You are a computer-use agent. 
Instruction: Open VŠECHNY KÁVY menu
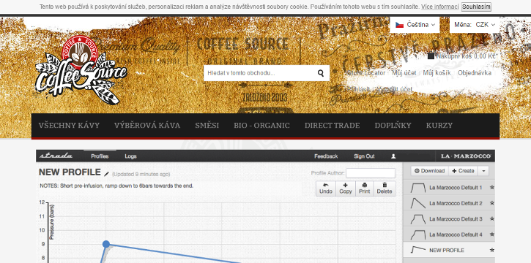coord(69,126)
